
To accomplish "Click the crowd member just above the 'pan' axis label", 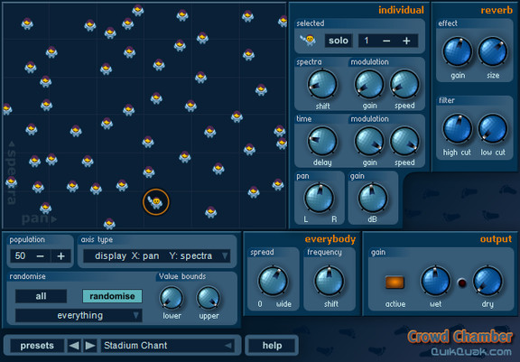I will [x=45, y=208].
